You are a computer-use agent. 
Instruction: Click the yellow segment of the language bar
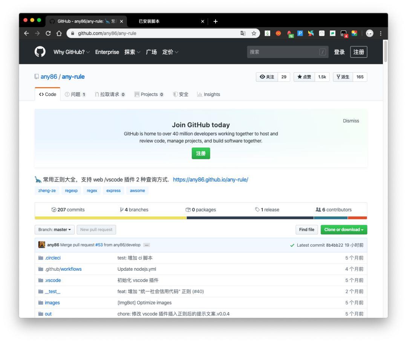pyautogui.click(x=109, y=218)
